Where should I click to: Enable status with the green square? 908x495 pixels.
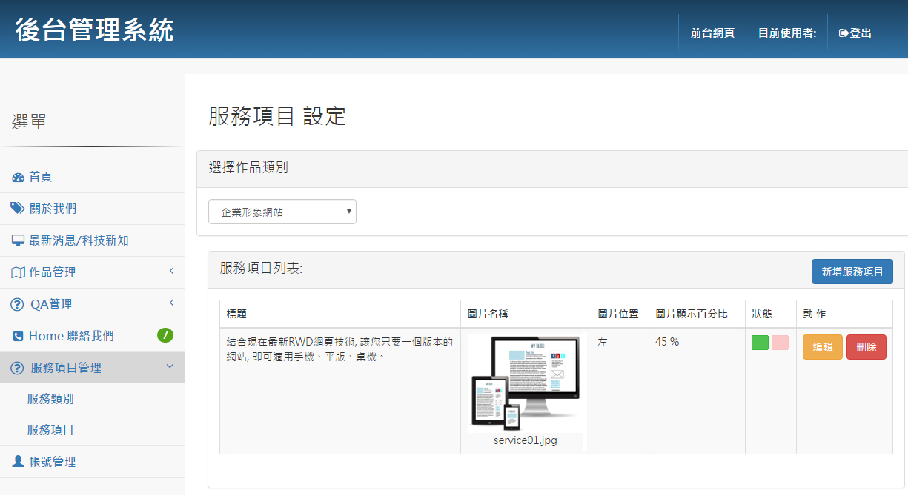point(760,343)
